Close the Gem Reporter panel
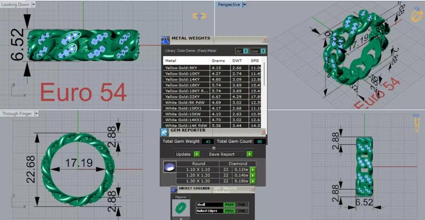This screenshot has width=425, height=220. coord(265,132)
